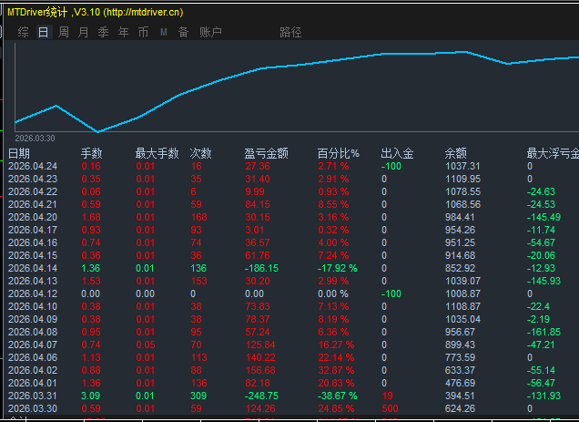
Task: Select the 2026.04.20 date cell
Action: [x=33, y=217]
